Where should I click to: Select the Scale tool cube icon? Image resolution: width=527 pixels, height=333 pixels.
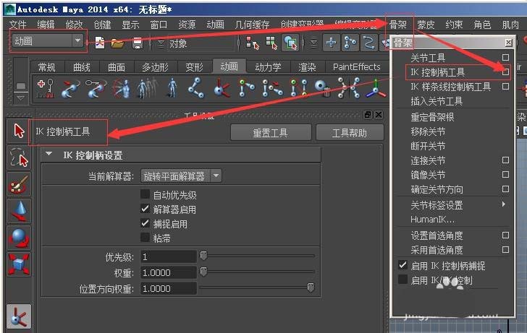19,264
